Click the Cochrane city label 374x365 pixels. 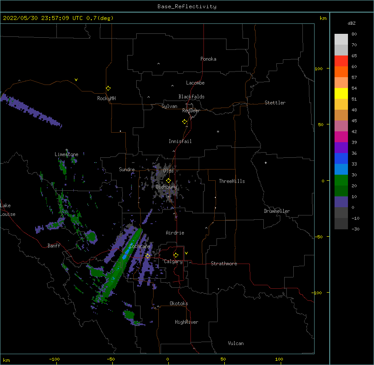[x=140, y=246]
